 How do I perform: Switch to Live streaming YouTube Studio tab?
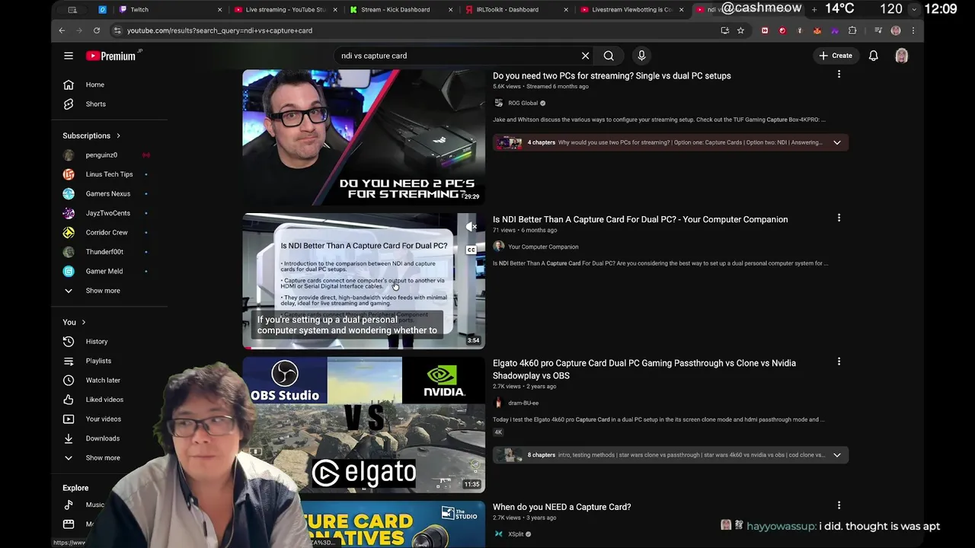point(286,9)
